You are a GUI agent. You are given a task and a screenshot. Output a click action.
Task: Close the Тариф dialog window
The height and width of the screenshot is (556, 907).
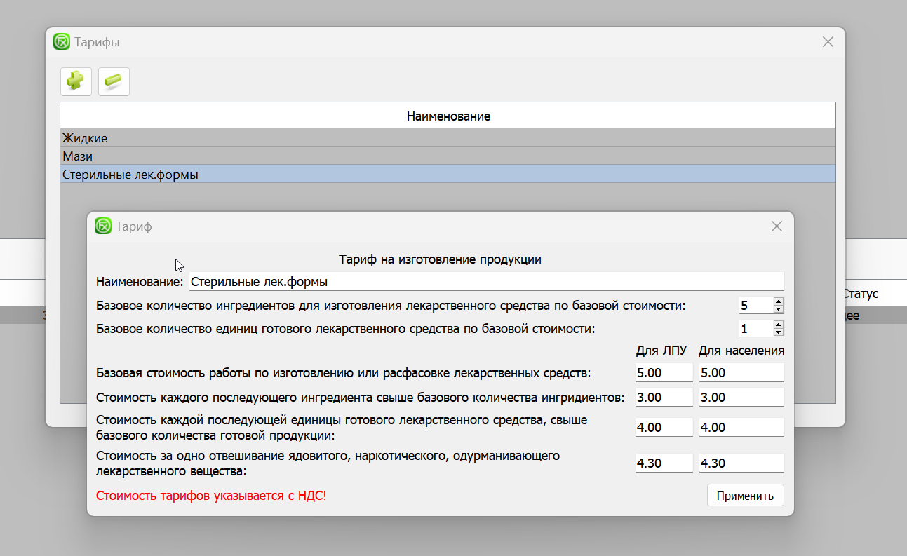[777, 226]
